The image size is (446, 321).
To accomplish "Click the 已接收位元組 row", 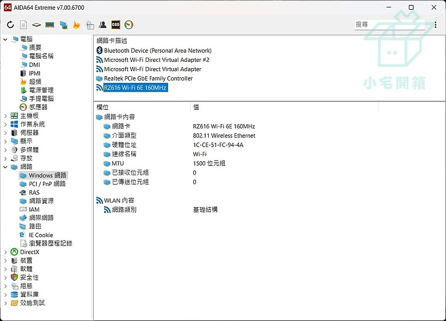I will pyautogui.click(x=130, y=173).
